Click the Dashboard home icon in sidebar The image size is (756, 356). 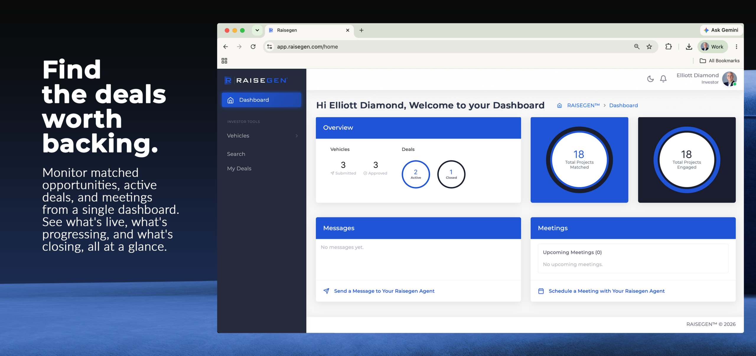point(230,100)
